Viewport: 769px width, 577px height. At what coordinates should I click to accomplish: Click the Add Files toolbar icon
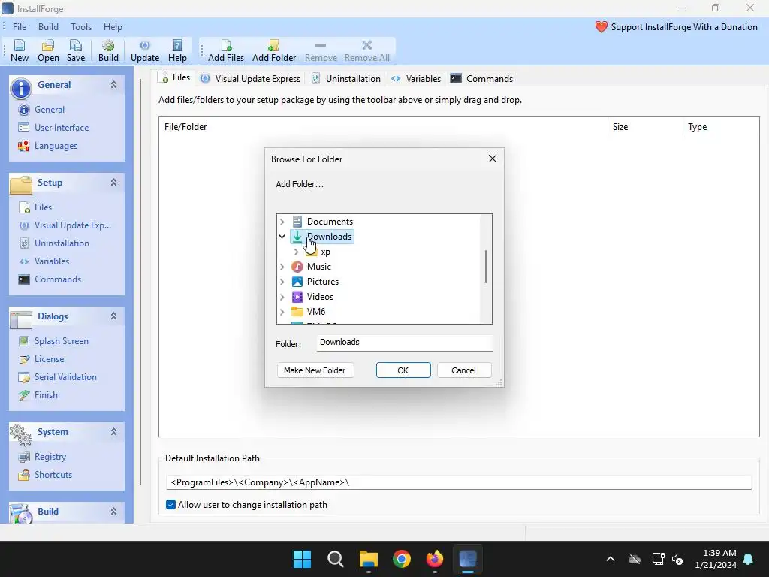click(x=225, y=50)
